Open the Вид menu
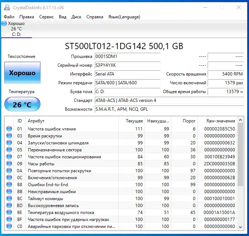 [x=63, y=17]
